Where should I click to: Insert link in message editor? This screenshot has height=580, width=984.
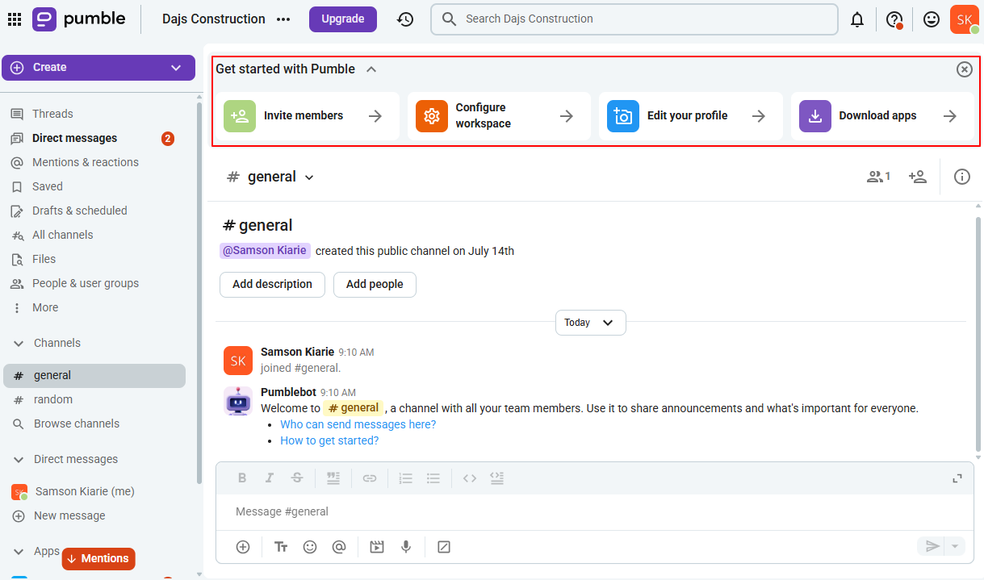coord(370,478)
